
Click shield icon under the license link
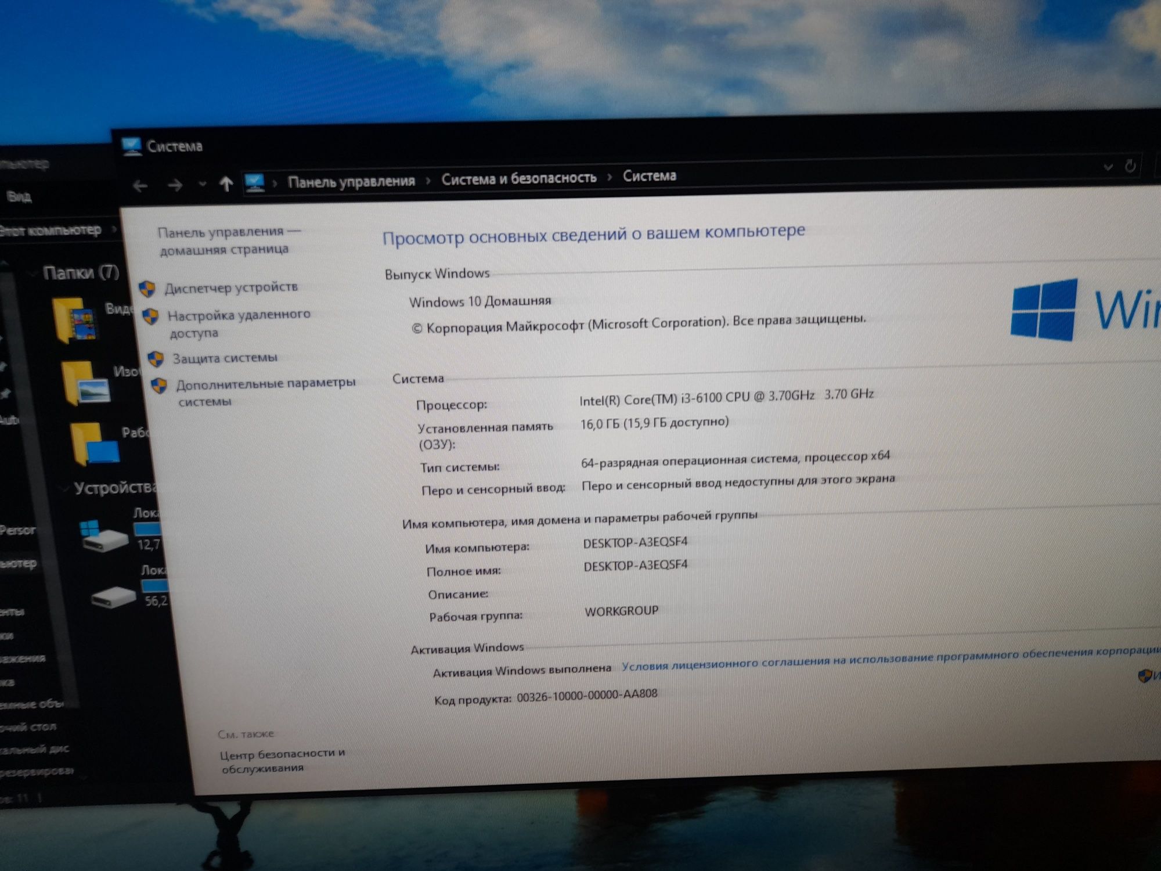tap(1145, 676)
